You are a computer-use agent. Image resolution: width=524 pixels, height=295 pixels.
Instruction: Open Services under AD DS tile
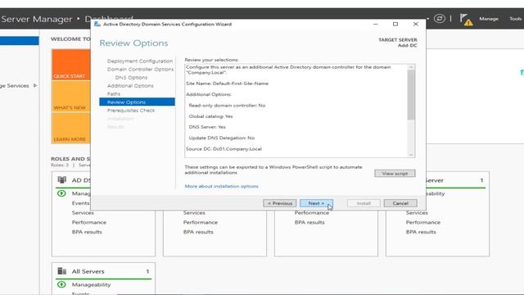point(83,213)
